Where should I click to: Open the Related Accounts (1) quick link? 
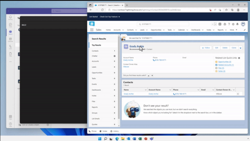226,65
